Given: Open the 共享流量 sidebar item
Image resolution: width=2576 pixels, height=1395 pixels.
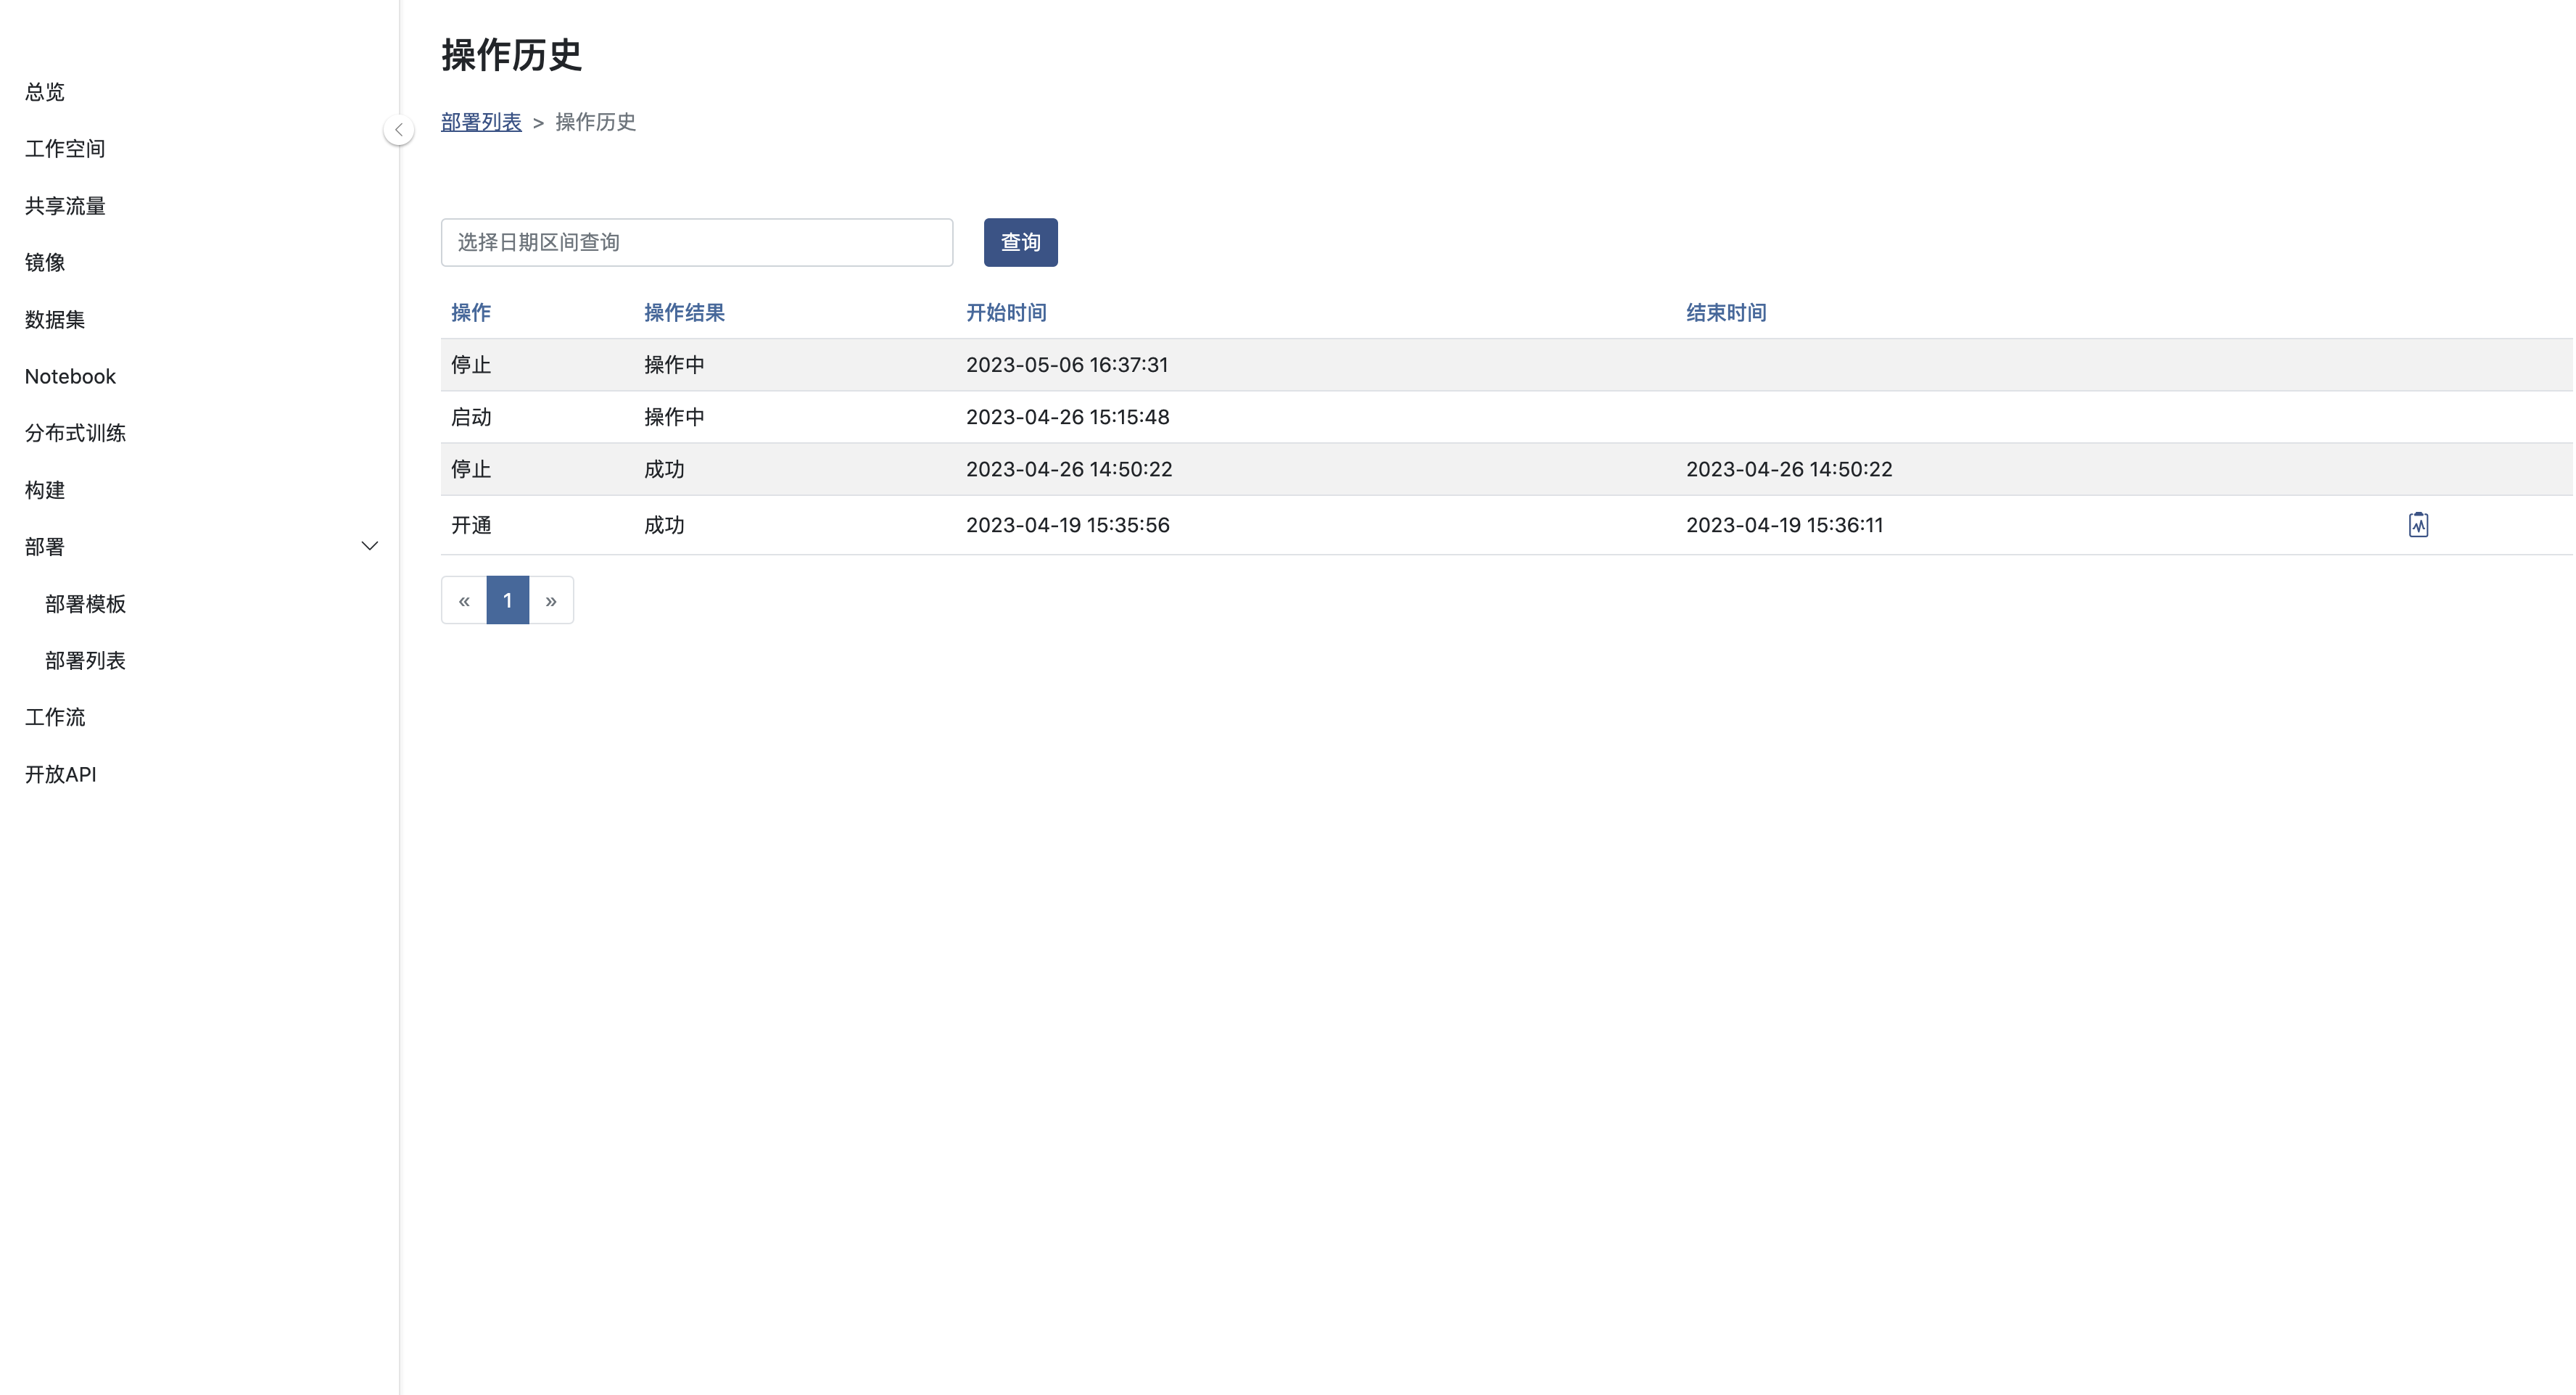Looking at the screenshot, I should click(x=65, y=206).
